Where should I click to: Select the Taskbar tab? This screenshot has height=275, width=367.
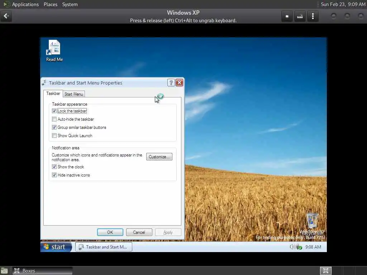(x=53, y=93)
